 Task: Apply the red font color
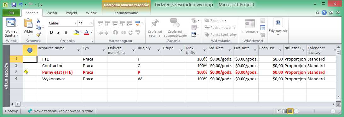pos(87,32)
